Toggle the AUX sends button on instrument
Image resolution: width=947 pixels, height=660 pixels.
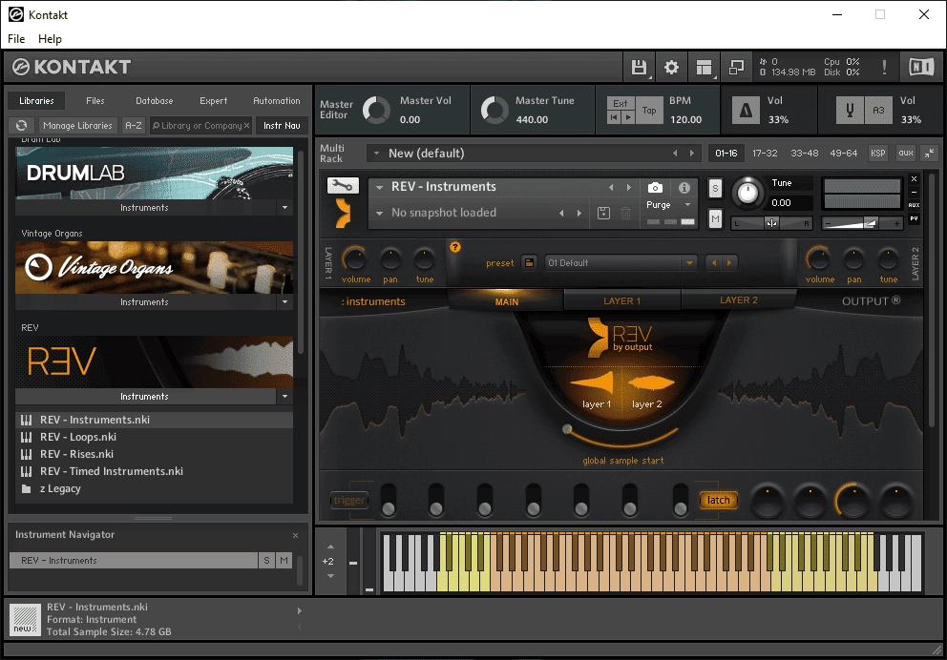914,205
